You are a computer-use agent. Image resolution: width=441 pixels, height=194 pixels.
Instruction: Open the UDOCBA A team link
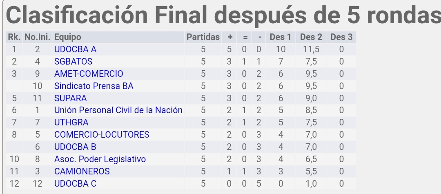[x=75, y=49]
